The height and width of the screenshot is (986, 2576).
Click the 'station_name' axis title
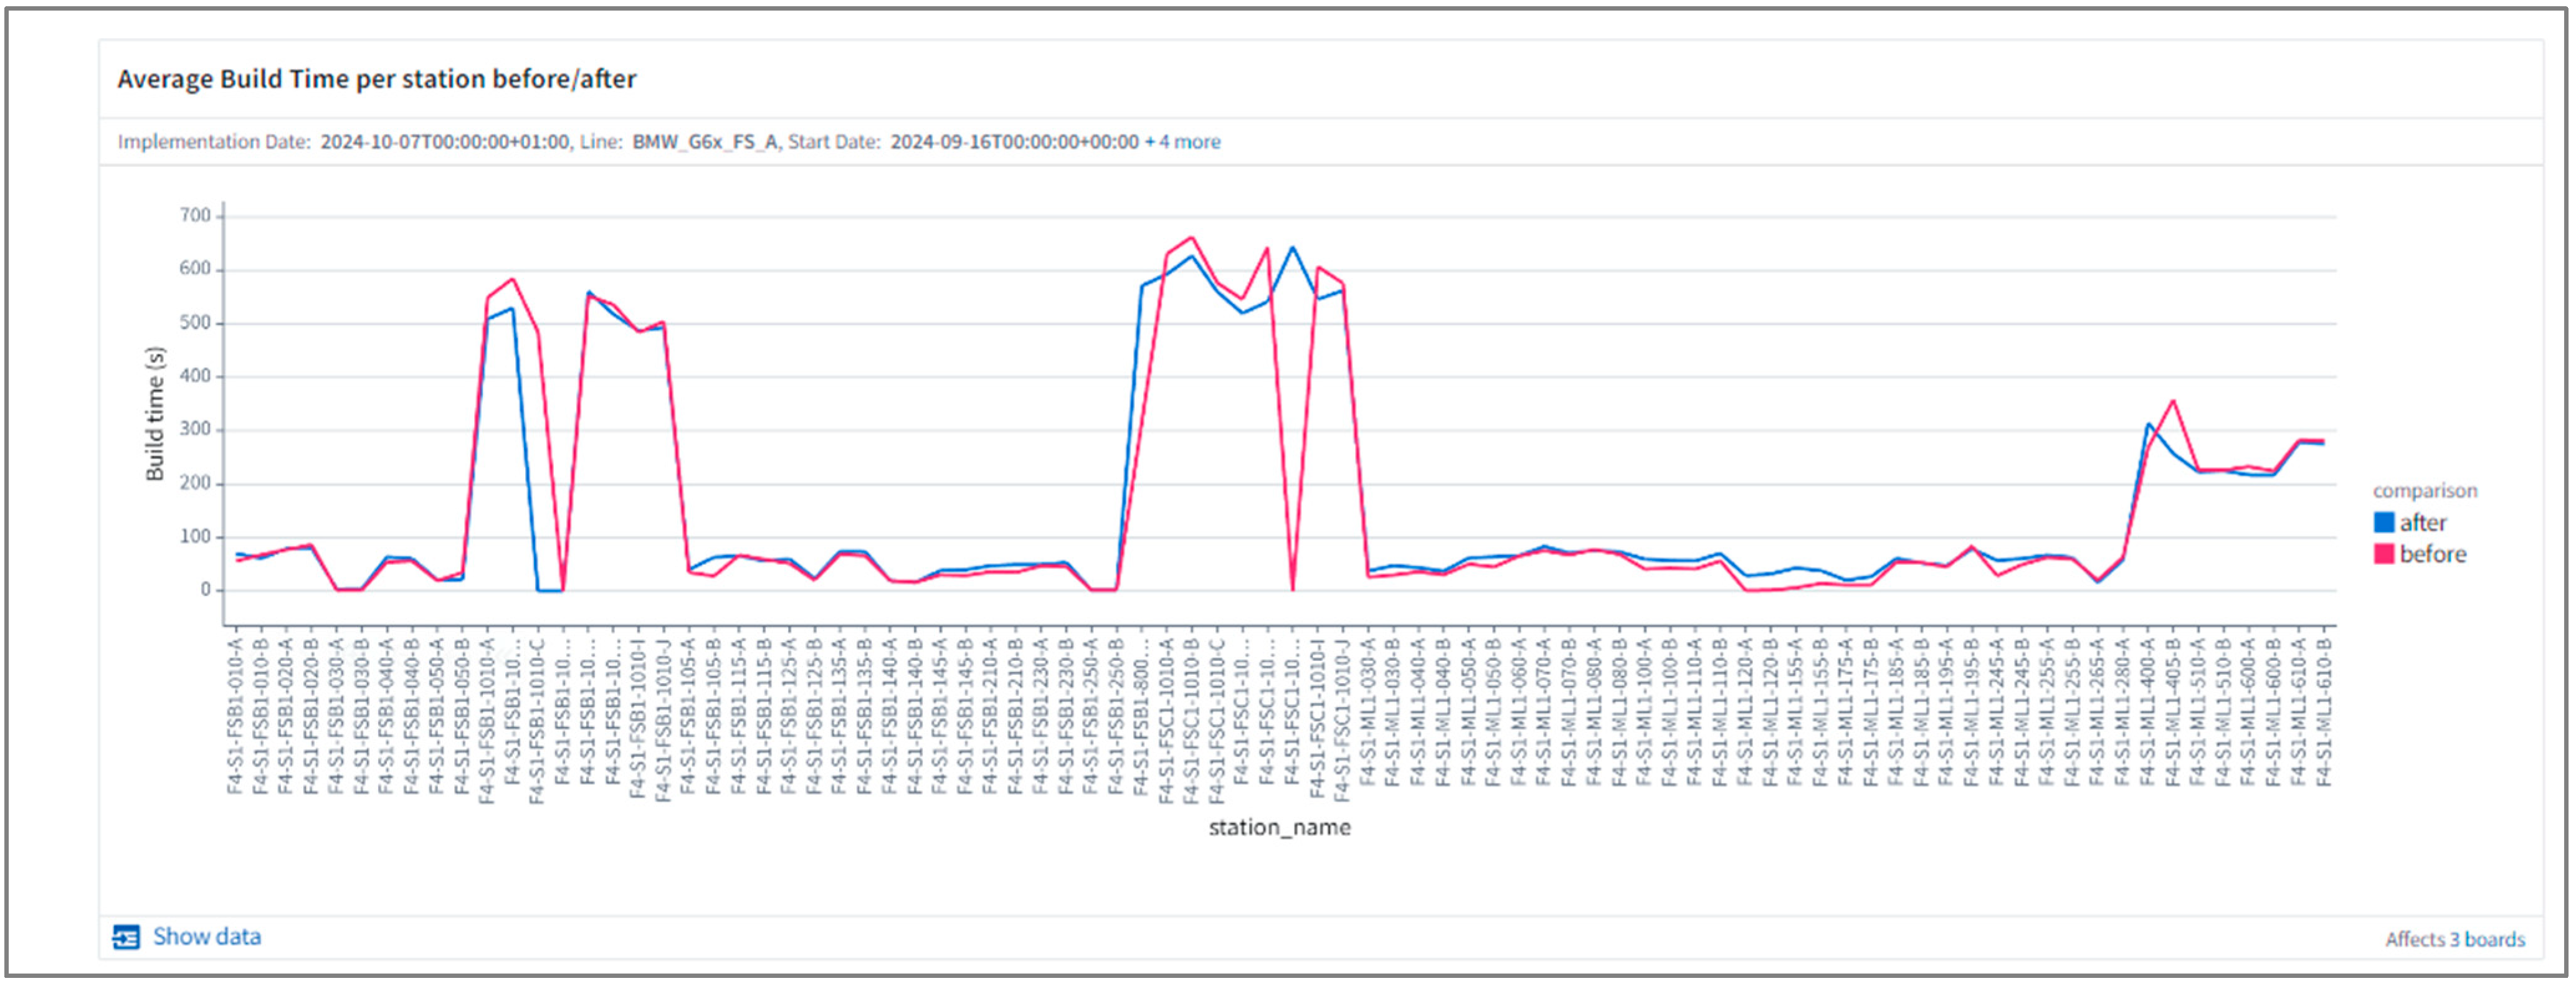tap(1279, 828)
